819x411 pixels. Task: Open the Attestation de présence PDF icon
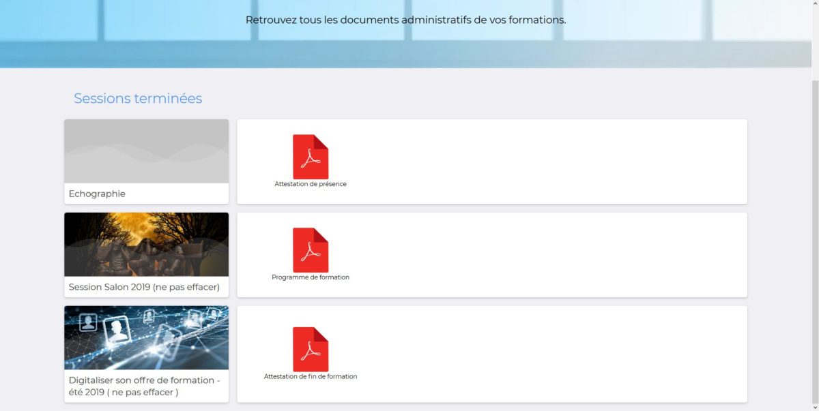[311, 156]
